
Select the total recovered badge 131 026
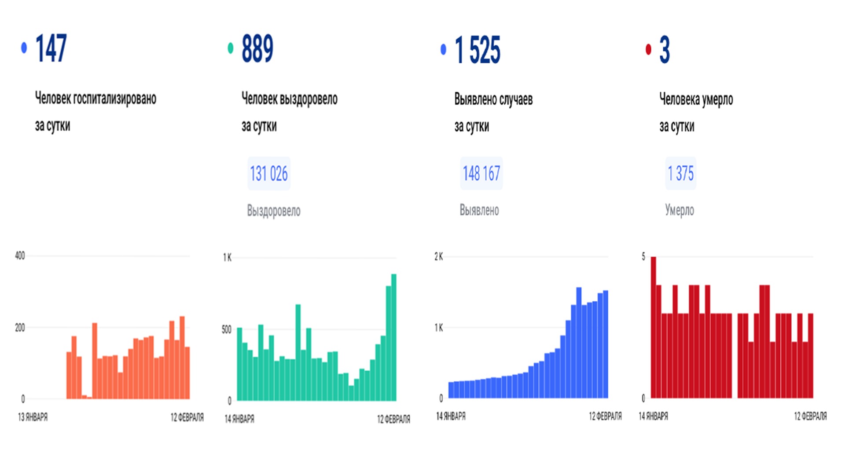point(269,173)
